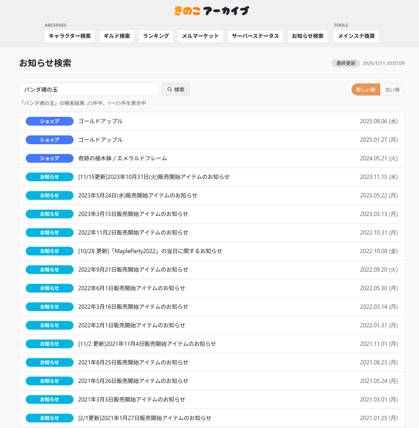Sort results by 新しい順
Image resolution: width=419 pixels, height=428 pixels.
[366, 90]
